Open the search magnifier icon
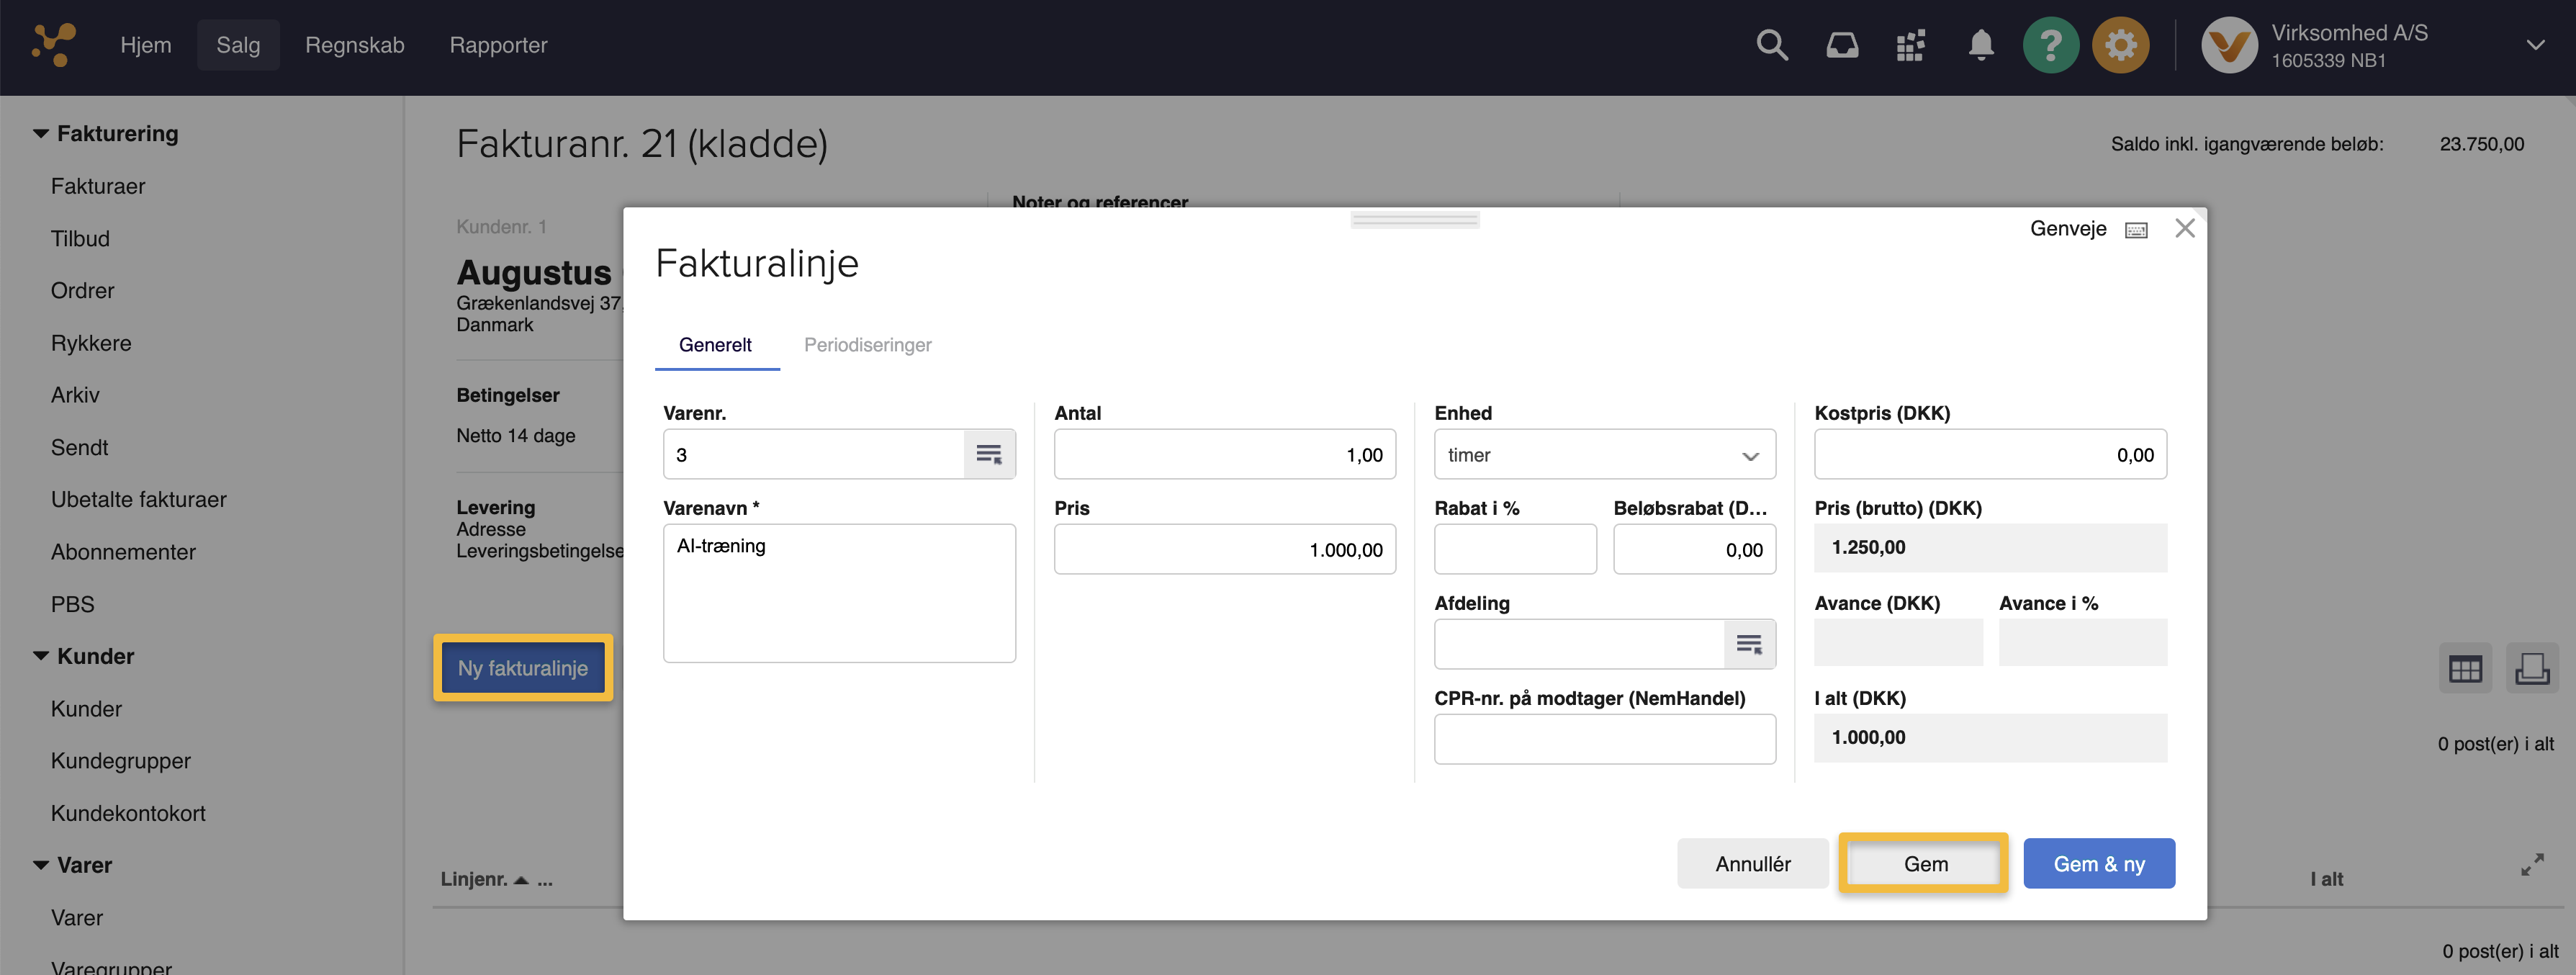 click(x=1771, y=45)
